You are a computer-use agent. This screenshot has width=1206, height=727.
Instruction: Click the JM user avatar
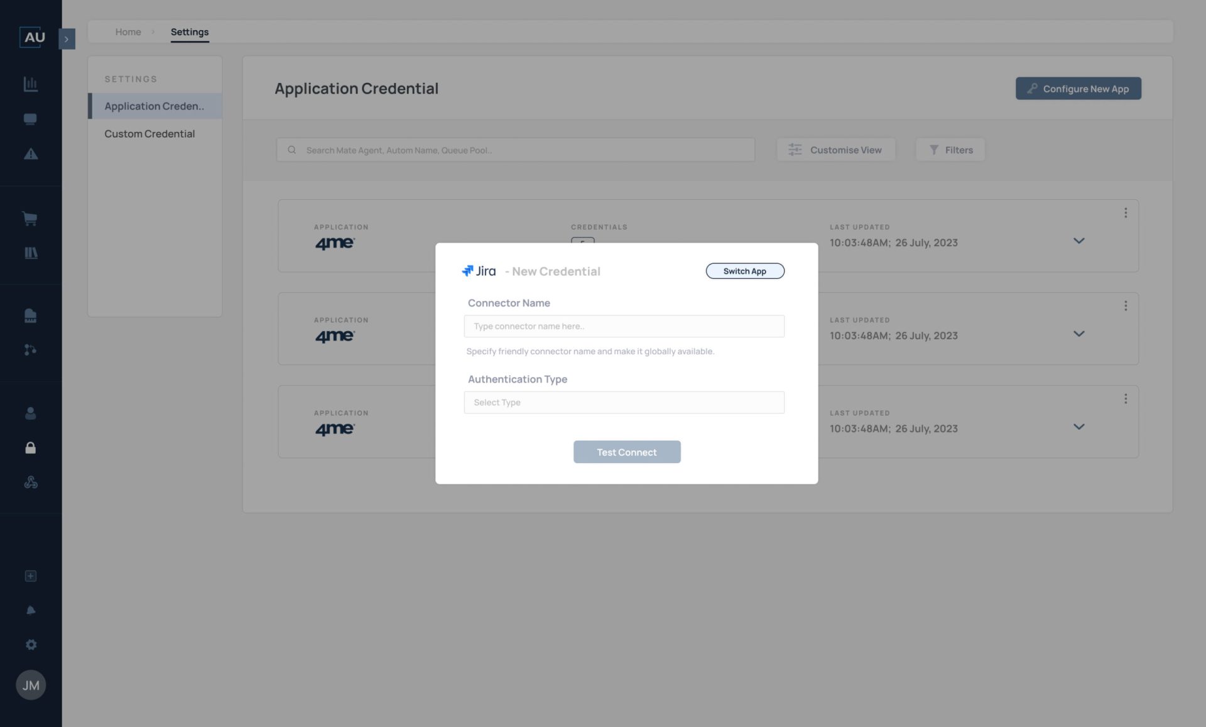coord(30,685)
